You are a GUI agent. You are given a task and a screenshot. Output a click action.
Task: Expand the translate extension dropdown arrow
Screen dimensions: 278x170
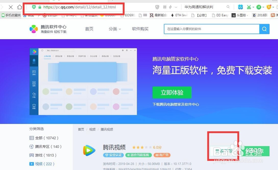point(263,7)
